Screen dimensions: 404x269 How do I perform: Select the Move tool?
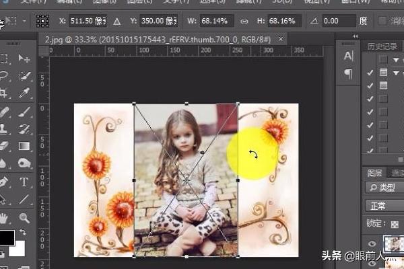click(x=24, y=59)
